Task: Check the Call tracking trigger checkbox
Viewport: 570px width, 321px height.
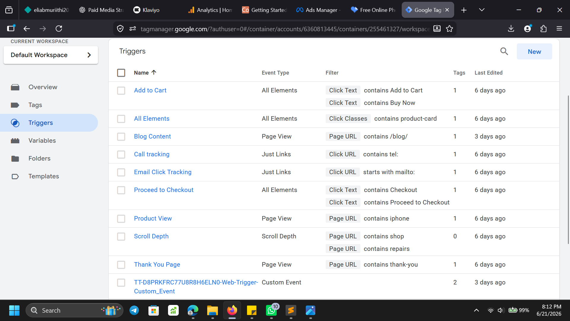Action: tap(121, 155)
